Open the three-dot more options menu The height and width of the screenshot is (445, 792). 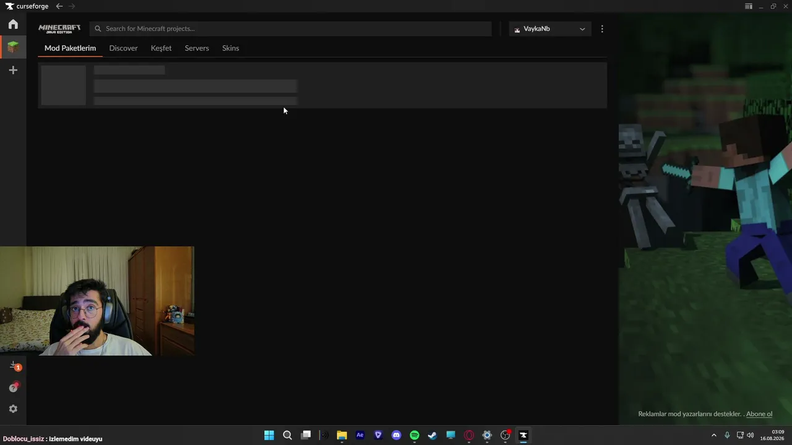[x=602, y=28]
